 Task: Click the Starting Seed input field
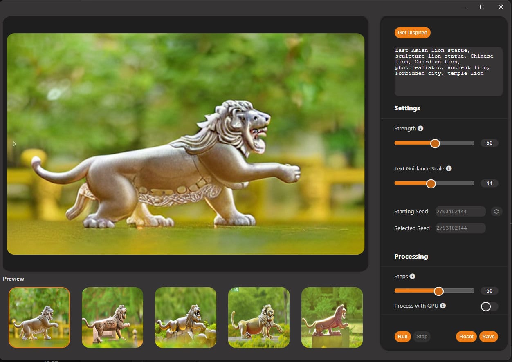460,211
